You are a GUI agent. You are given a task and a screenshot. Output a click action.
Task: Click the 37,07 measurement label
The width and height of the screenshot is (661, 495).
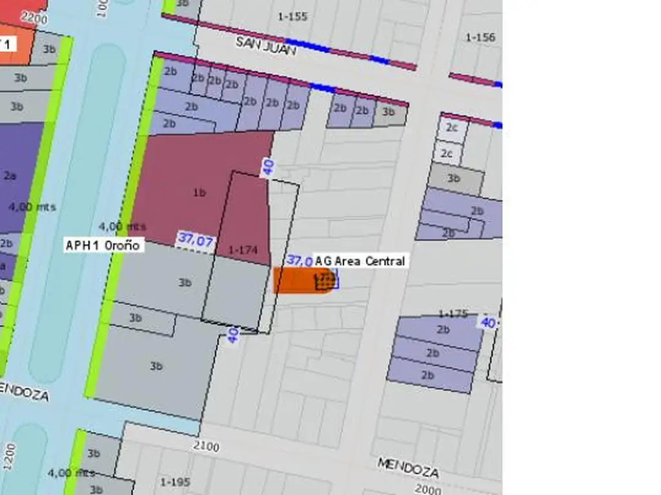point(195,240)
